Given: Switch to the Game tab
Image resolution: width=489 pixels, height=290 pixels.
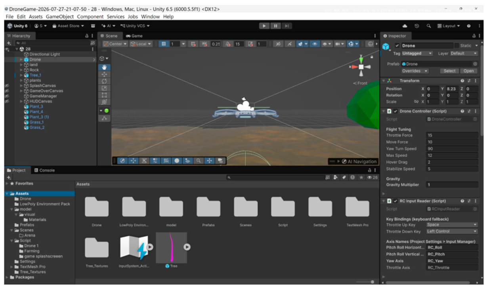Looking at the screenshot, I should click(x=134, y=36).
